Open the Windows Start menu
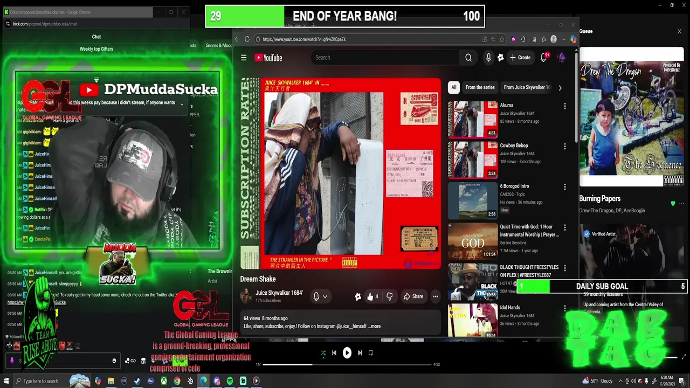690x388 pixels. [x=6, y=381]
